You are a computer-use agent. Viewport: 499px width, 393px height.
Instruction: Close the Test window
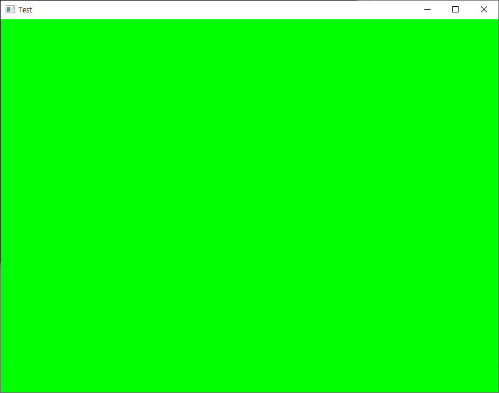[483, 9]
